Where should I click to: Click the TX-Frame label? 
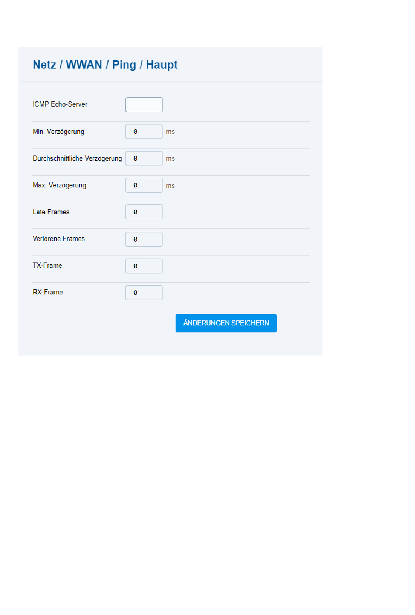tap(47, 266)
